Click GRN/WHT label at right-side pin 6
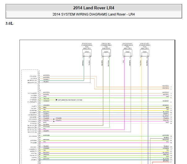Viewport: 187px width, 164px height. click(x=166, y=101)
